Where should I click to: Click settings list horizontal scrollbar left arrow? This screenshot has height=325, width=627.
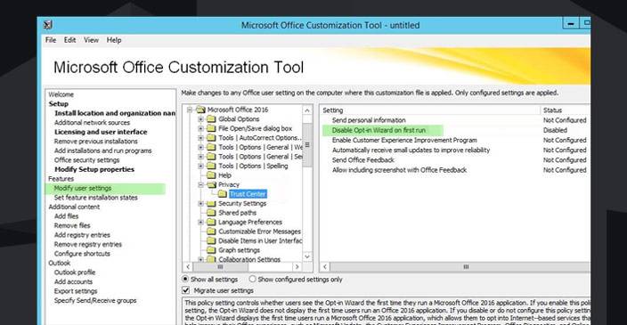tap(325, 266)
